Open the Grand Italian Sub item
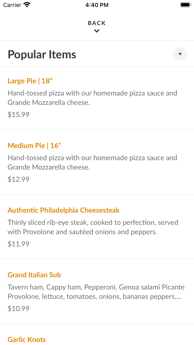 pos(34,275)
